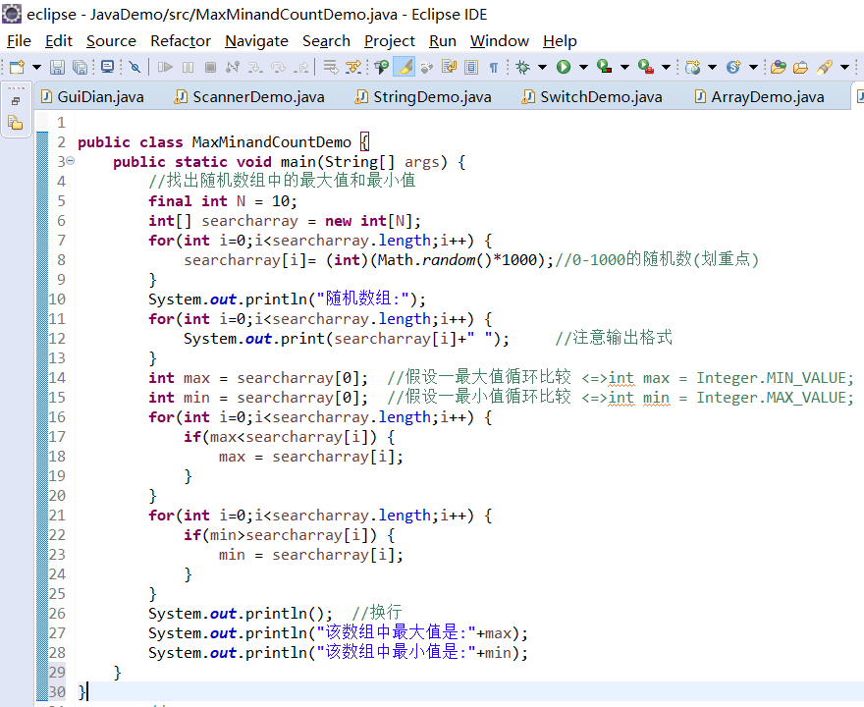Click the Search flashlight pen icon

(825, 67)
